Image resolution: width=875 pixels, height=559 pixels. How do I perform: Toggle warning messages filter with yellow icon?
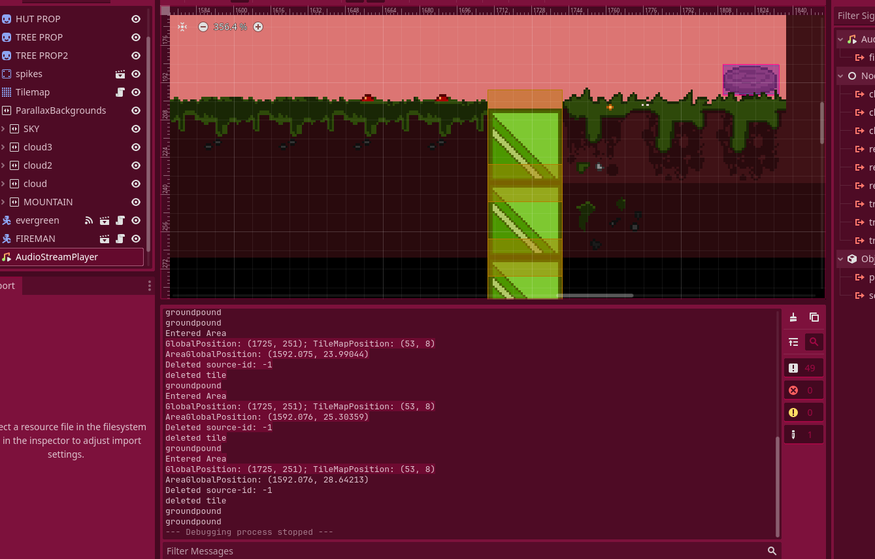pyautogui.click(x=804, y=413)
